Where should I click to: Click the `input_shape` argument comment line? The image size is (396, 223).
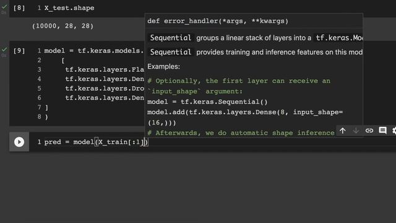click(x=195, y=91)
